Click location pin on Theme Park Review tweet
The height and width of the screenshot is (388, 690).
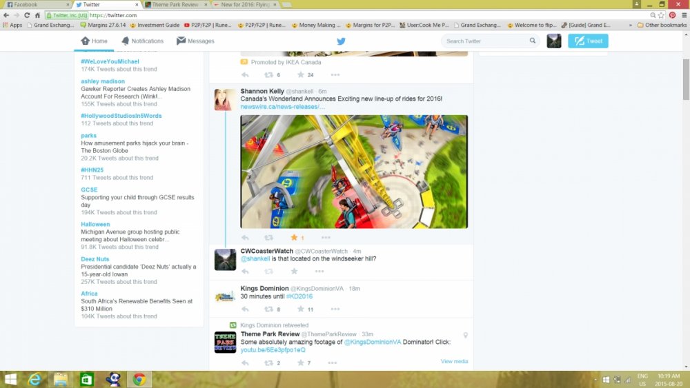click(465, 335)
